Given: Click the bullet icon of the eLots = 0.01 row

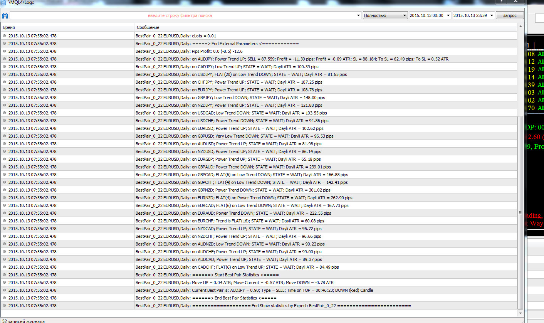Looking at the screenshot, I should coord(5,36).
